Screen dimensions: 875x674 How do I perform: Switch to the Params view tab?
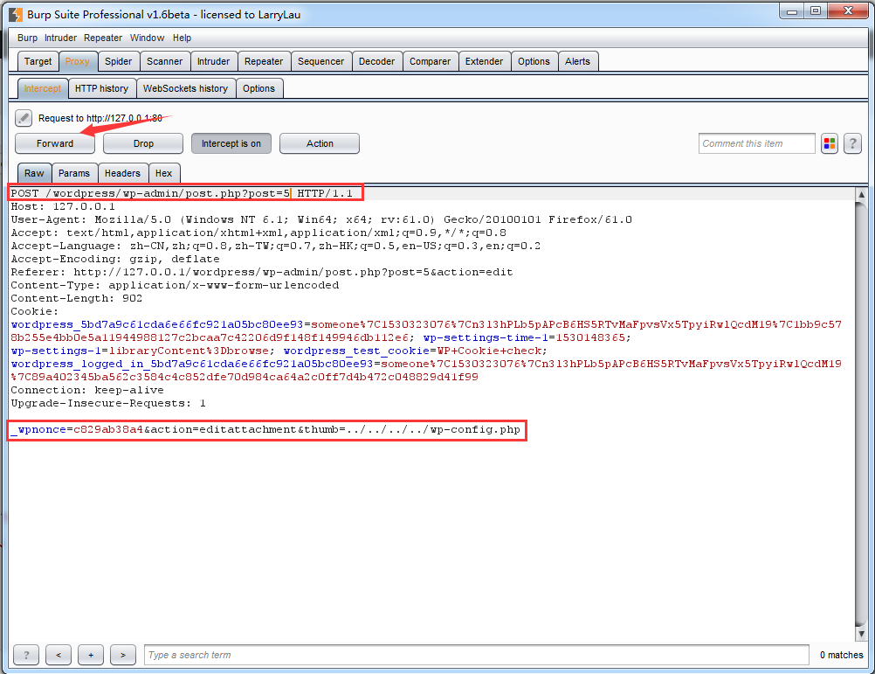pos(73,173)
